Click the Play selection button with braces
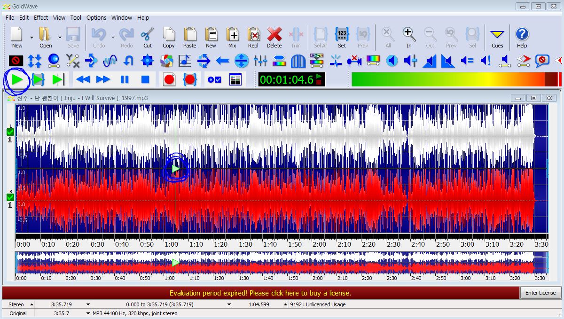Image resolution: width=564 pixels, height=319 pixels. click(38, 79)
